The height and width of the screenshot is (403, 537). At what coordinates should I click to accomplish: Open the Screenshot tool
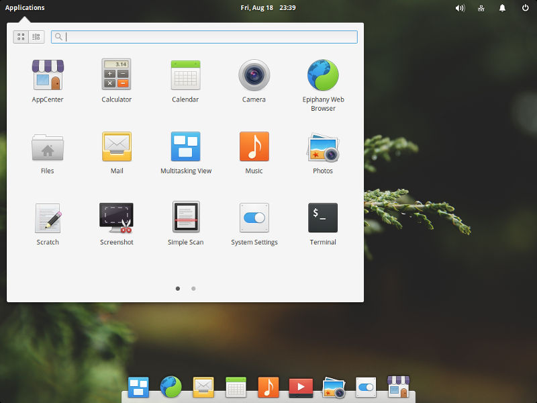(x=116, y=224)
